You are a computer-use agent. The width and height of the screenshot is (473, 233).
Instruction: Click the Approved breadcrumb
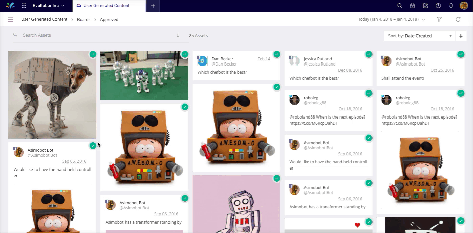tap(109, 20)
